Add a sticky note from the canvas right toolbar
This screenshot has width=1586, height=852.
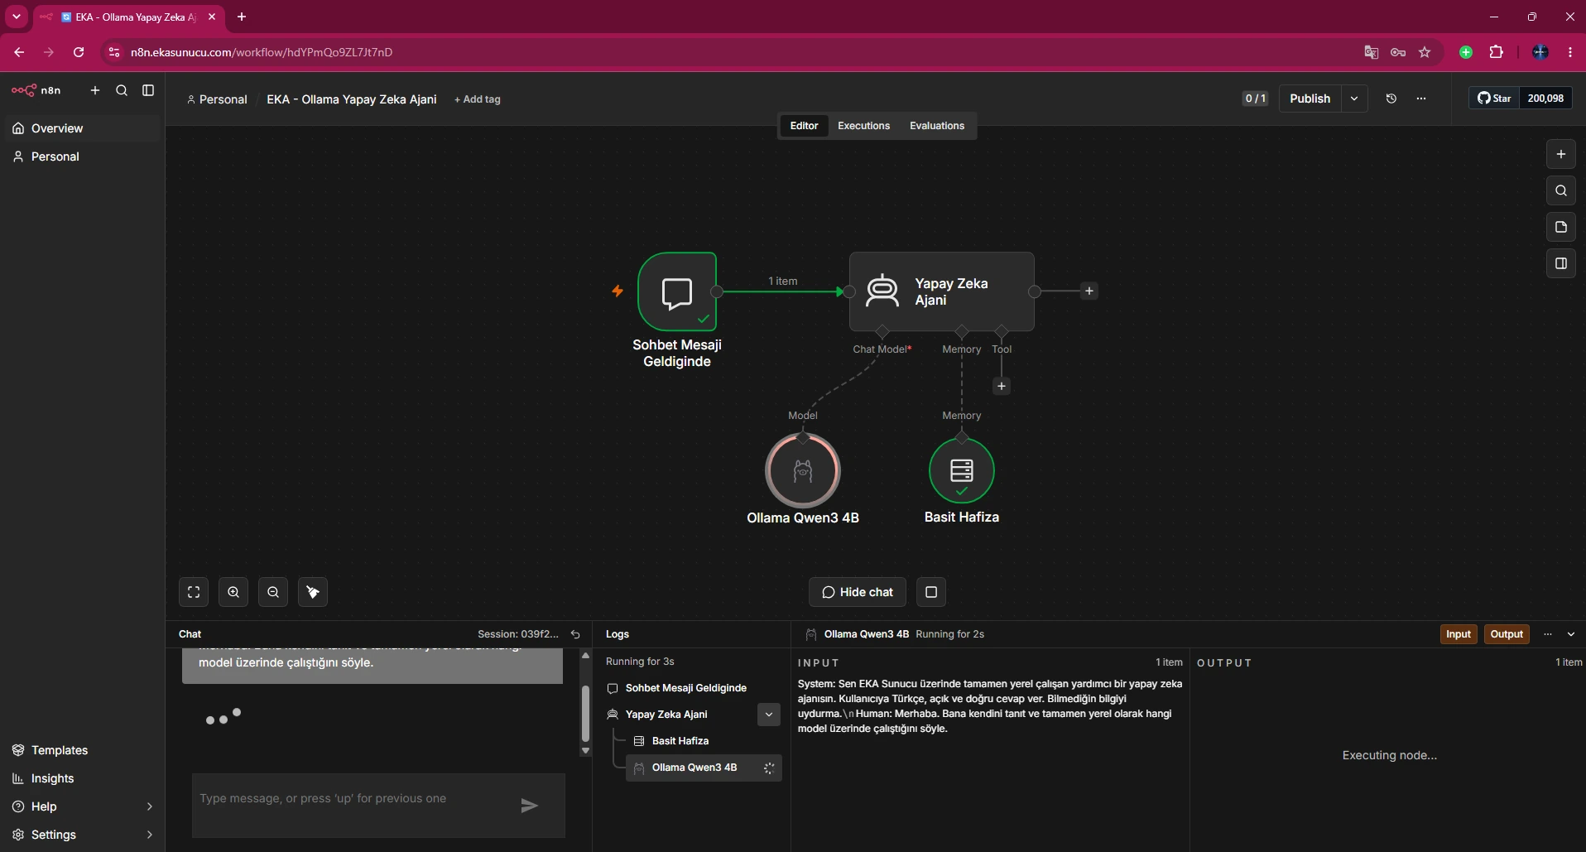pyautogui.click(x=1561, y=227)
